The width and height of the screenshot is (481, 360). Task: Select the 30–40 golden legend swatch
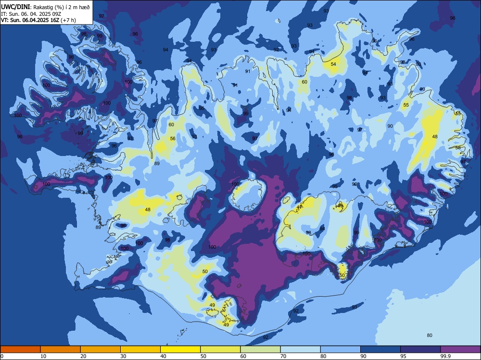pos(140,349)
